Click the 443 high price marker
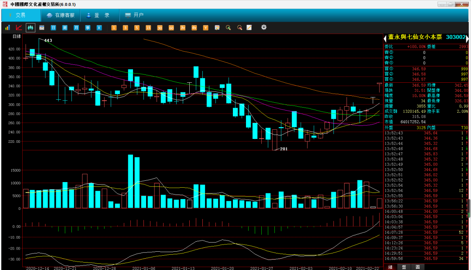Screen dimensions: 471x270 (48, 40)
